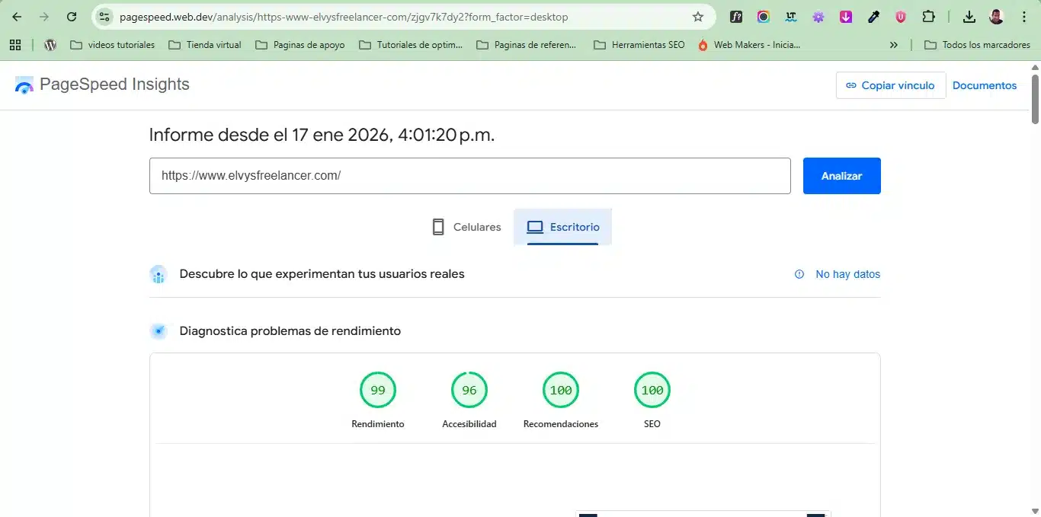Click the URL input field showing elvysfreelancer.com

(469, 175)
